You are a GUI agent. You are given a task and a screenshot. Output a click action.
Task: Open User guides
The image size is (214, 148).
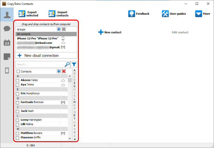click(174, 14)
